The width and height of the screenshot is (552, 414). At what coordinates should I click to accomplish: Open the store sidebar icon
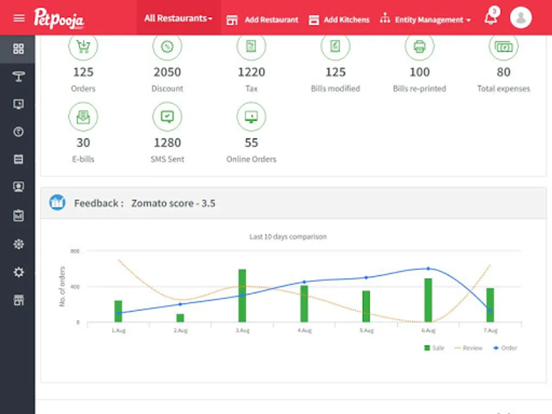tap(18, 300)
